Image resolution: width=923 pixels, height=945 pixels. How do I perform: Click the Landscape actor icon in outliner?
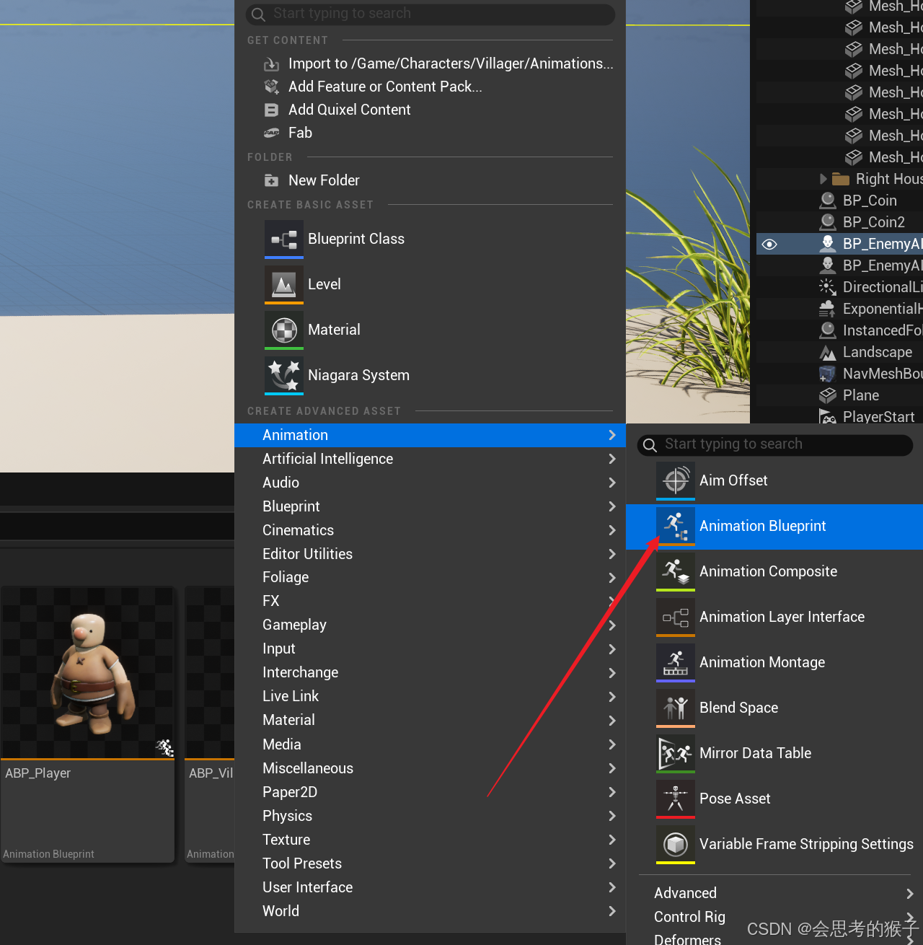828,352
